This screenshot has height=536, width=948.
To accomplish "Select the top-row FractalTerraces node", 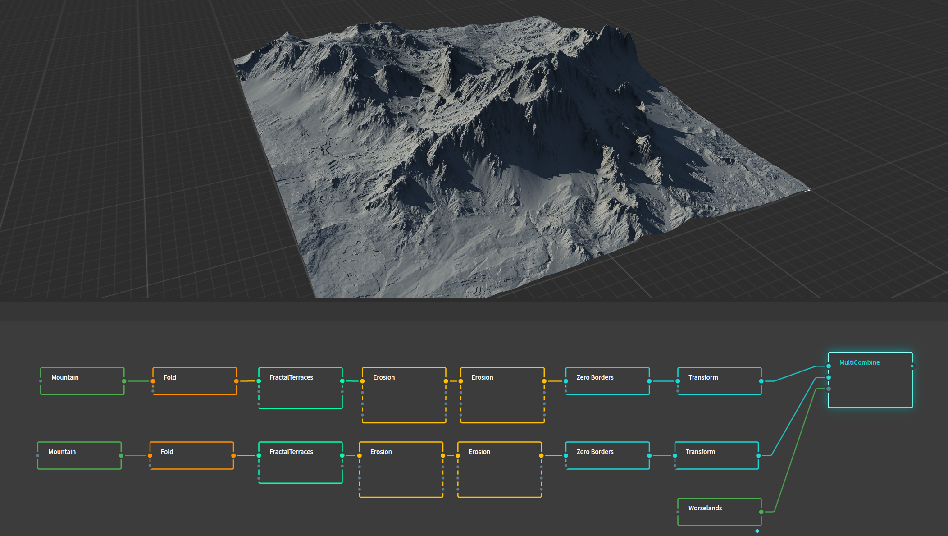I will click(300, 388).
